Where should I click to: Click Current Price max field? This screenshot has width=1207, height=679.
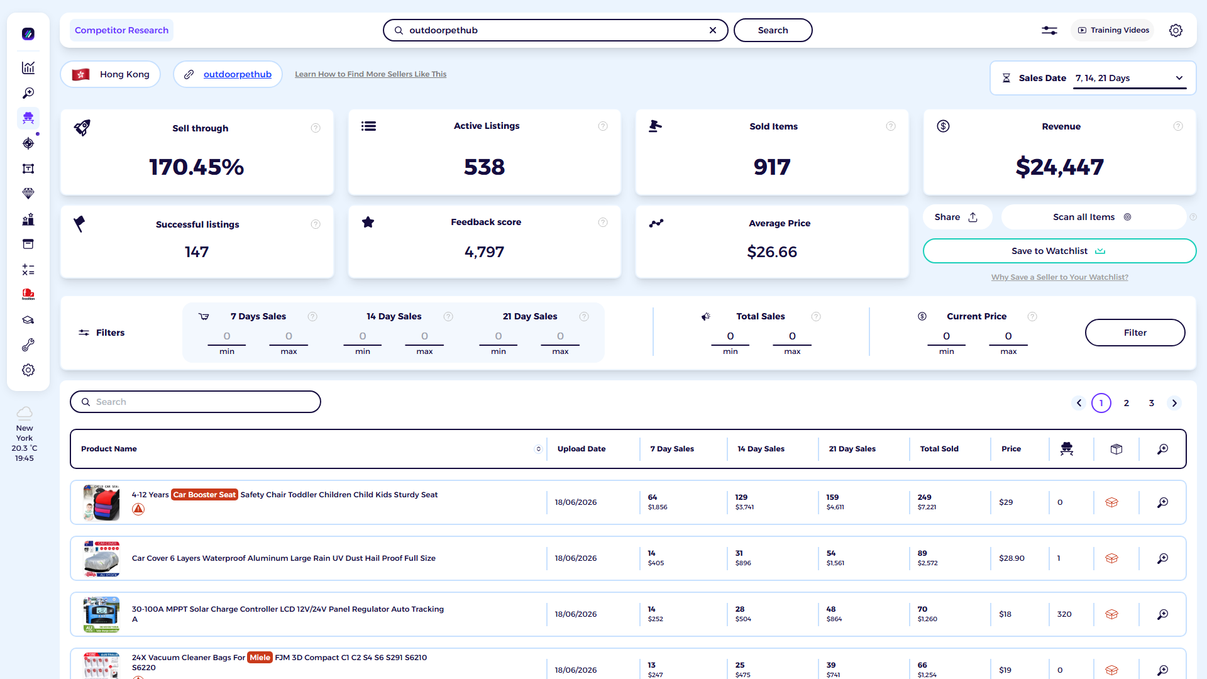coord(1008,336)
